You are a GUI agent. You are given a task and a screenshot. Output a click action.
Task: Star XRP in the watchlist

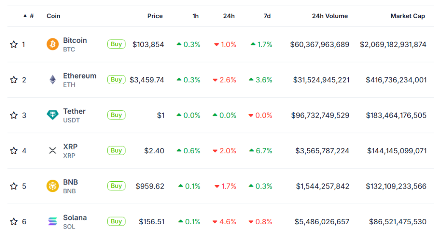[x=14, y=150]
